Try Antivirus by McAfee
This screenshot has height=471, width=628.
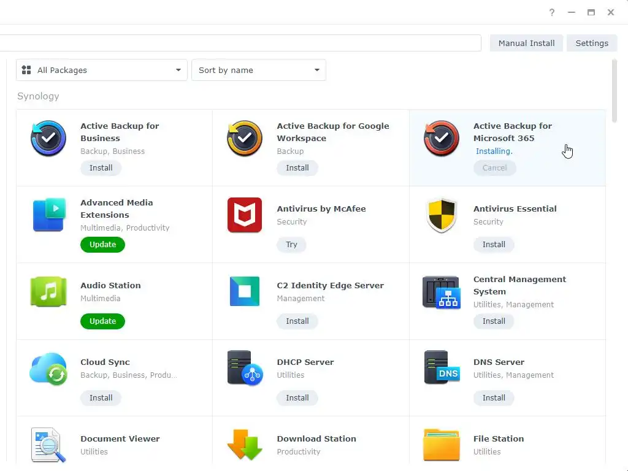(x=291, y=244)
